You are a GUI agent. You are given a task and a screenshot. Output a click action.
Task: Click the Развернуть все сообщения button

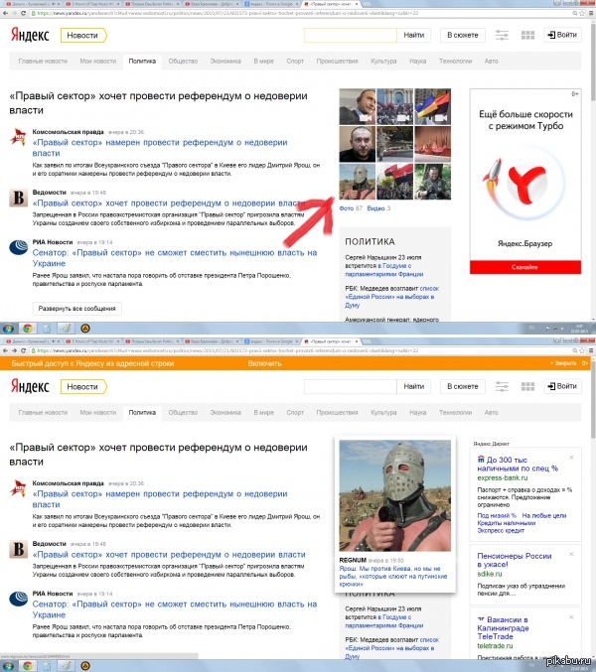point(65,309)
